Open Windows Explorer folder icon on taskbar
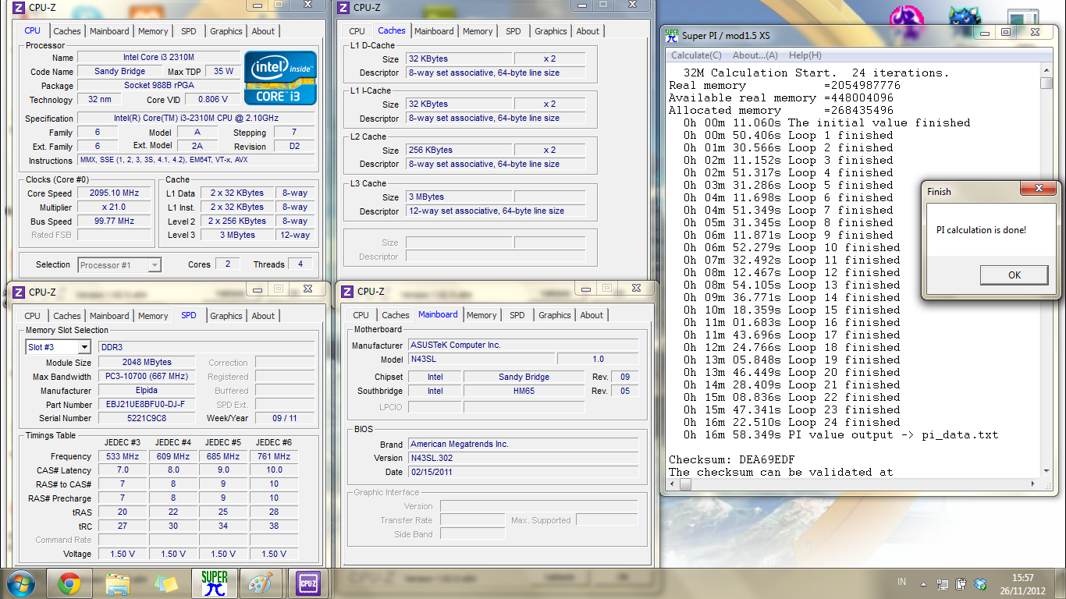The height and width of the screenshot is (599, 1066). (118, 583)
